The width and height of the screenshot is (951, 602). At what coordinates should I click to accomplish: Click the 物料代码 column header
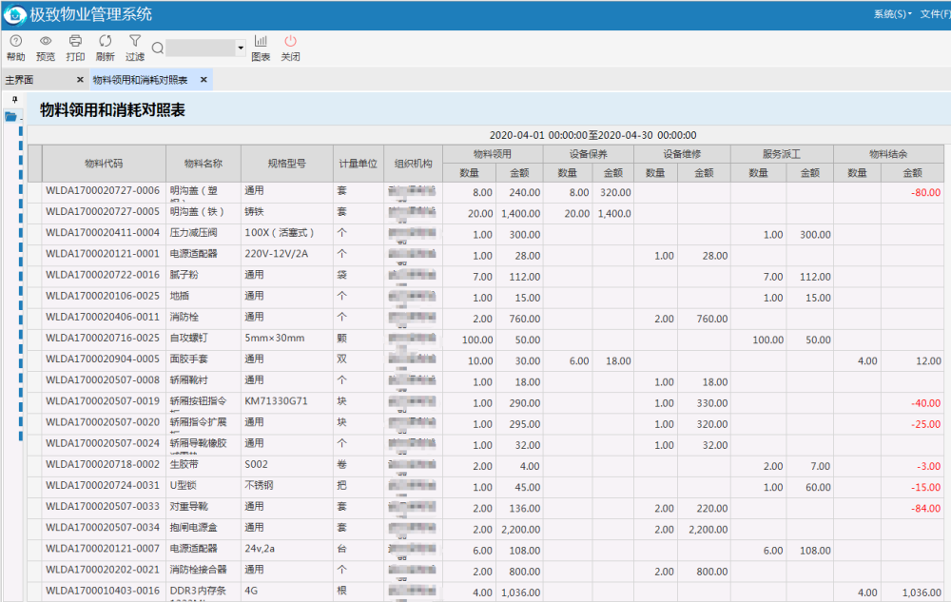104,164
